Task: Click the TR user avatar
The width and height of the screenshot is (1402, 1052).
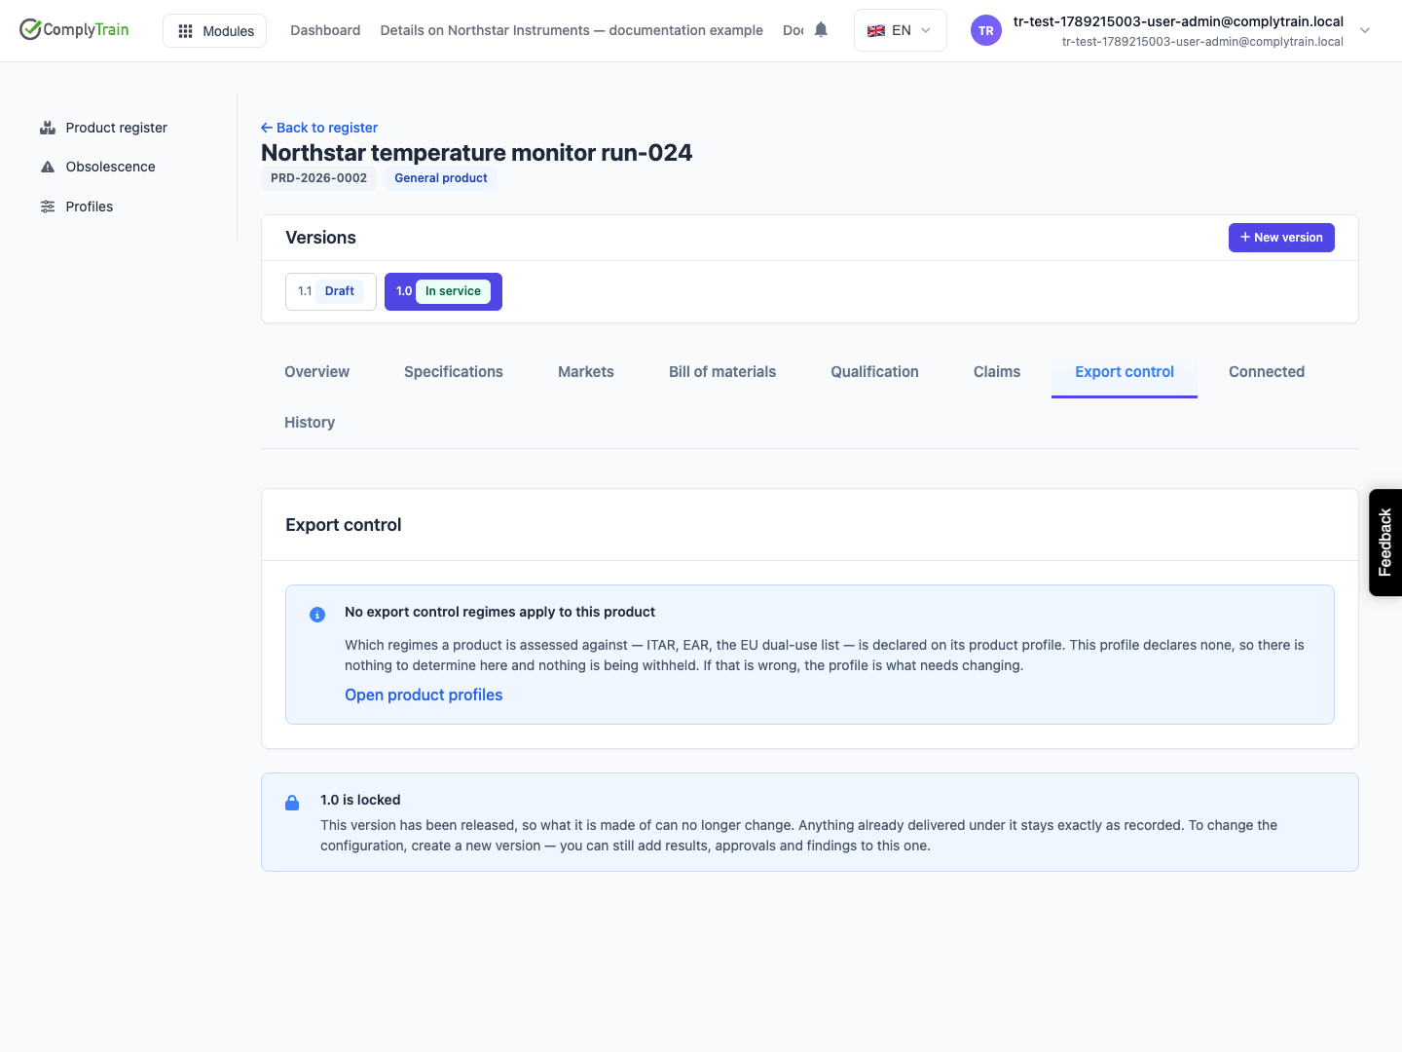Action: pyautogui.click(x=986, y=30)
